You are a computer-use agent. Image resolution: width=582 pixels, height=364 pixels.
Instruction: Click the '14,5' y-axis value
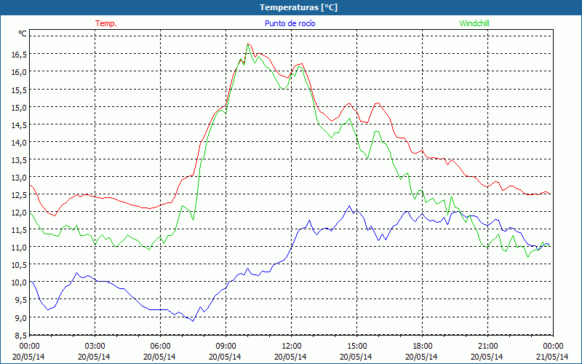point(19,124)
